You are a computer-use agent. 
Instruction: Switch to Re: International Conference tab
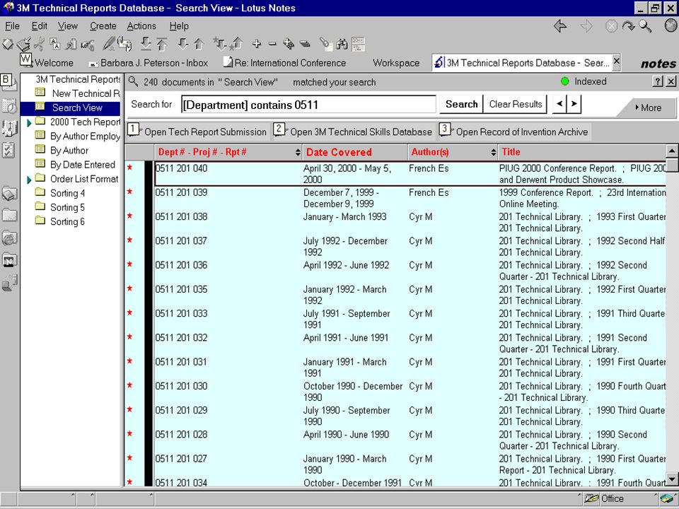(284, 63)
